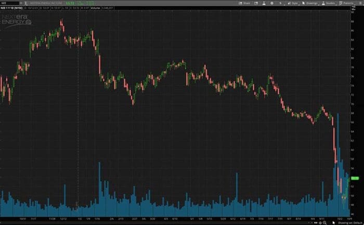Open the symbol selector dropdown arrow
The width and height of the screenshot is (364, 225).
21,3
